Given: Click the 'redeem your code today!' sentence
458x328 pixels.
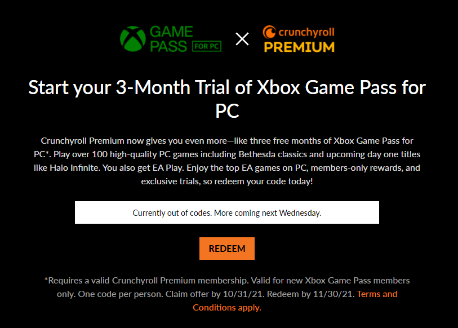Looking at the screenshot, I should (270, 181).
